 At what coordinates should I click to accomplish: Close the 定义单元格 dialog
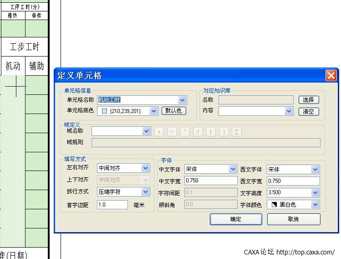(x=331, y=76)
